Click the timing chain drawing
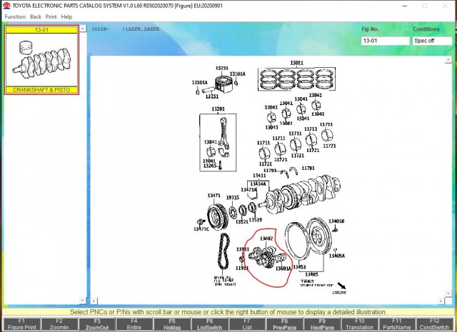The height and width of the screenshot is (332, 457). (x=224, y=251)
